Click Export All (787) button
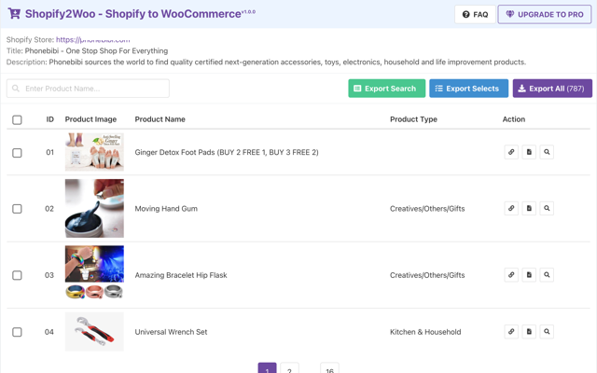The image size is (597, 373). tap(552, 89)
